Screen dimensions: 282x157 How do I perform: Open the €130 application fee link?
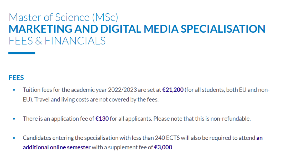coord(102,119)
